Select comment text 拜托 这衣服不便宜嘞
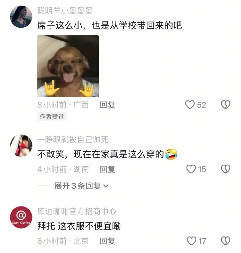The image size is (241, 253). pyautogui.click(x=79, y=226)
